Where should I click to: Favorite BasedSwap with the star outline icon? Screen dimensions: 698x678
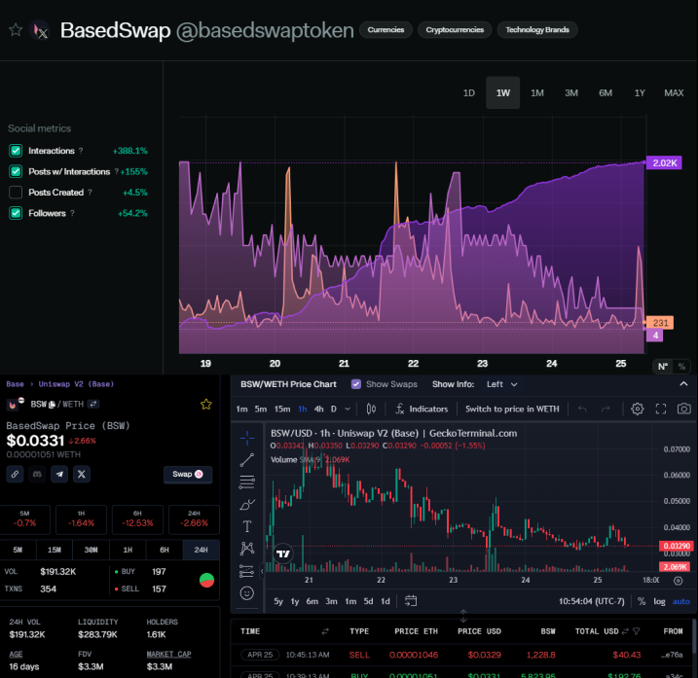16,30
